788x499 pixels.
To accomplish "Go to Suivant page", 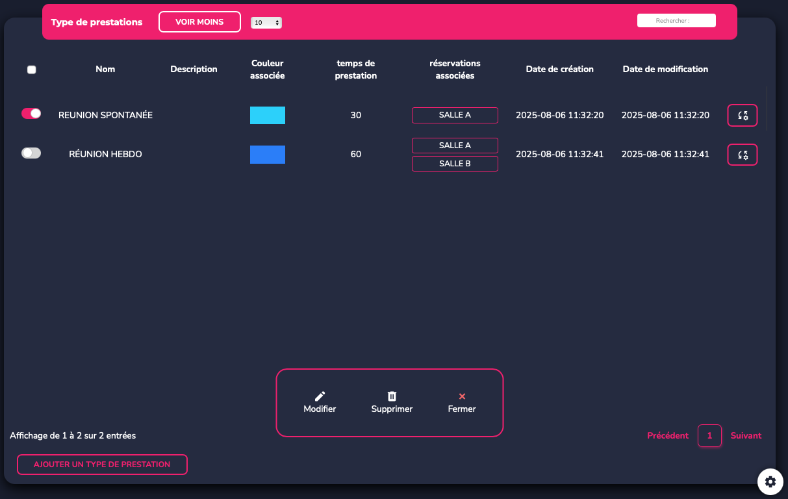I will pos(746,436).
